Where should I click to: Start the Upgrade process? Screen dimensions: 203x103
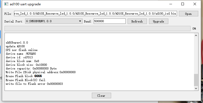tap(159, 21)
